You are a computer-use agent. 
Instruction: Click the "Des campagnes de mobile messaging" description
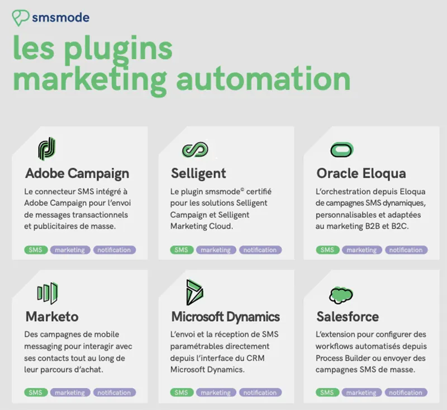point(78,352)
